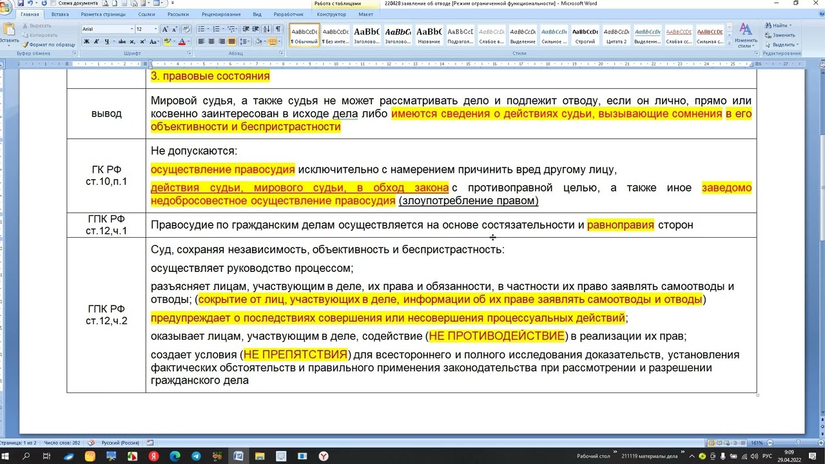The image size is (825, 464).
Task: Click the Вставить paste button
Action: click(x=9, y=34)
